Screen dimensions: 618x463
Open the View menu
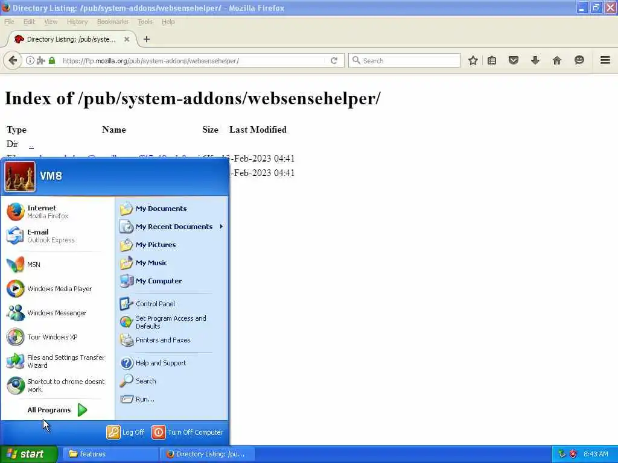click(x=51, y=22)
